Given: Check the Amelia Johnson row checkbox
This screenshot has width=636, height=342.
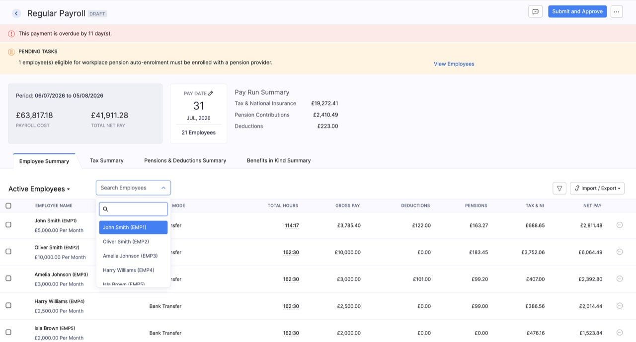Looking at the screenshot, I should pos(8,278).
